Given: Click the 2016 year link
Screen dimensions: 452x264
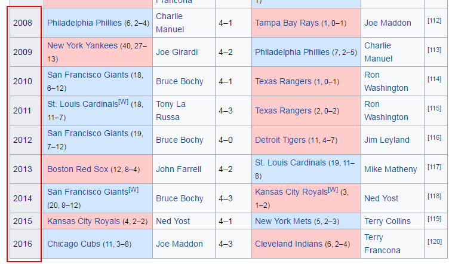Looking at the screenshot, I should (x=23, y=244).
